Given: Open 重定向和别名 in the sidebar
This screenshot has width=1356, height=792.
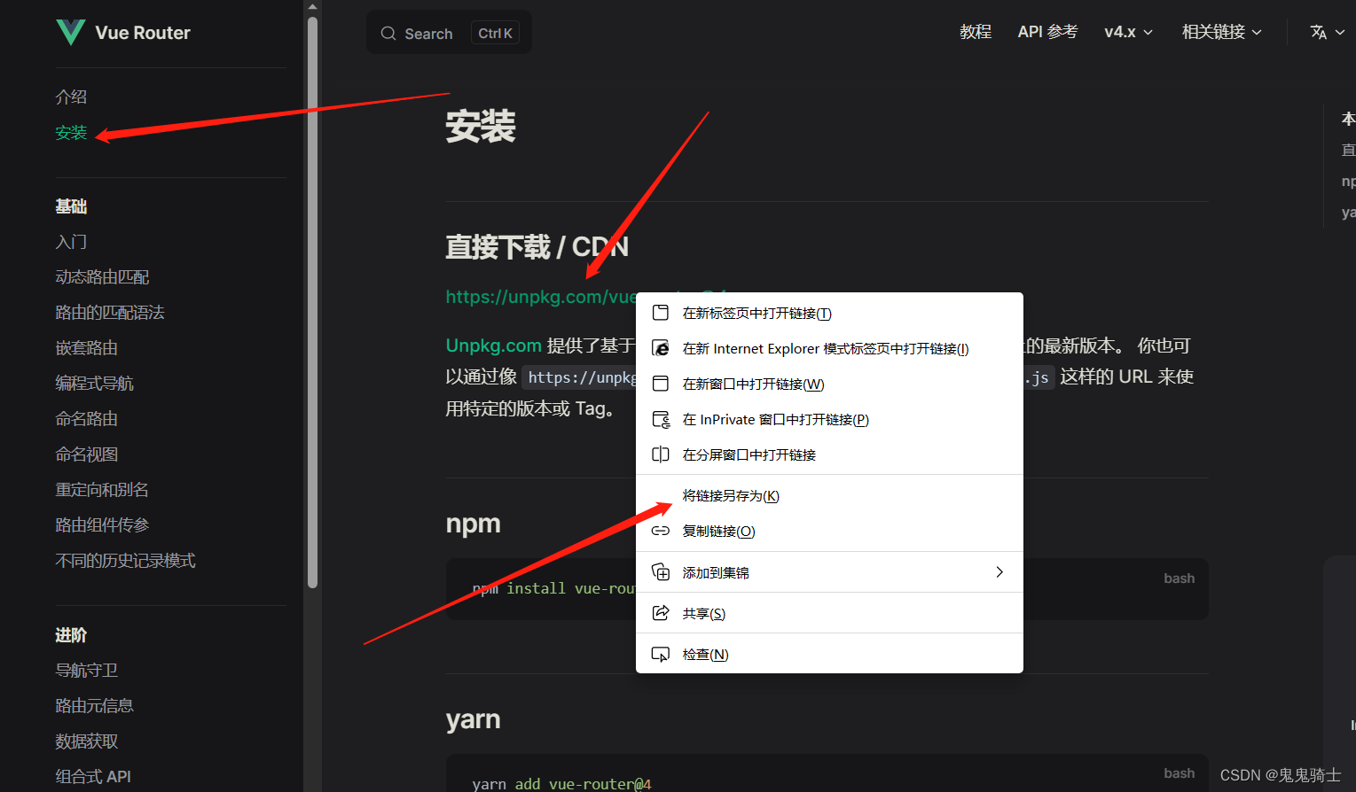Looking at the screenshot, I should pos(102,490).
